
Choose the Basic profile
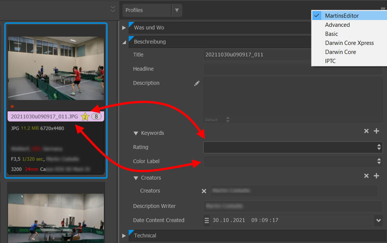[331, 34]
